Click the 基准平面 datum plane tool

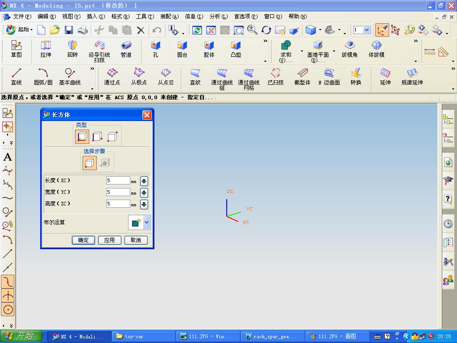(318, 52)
